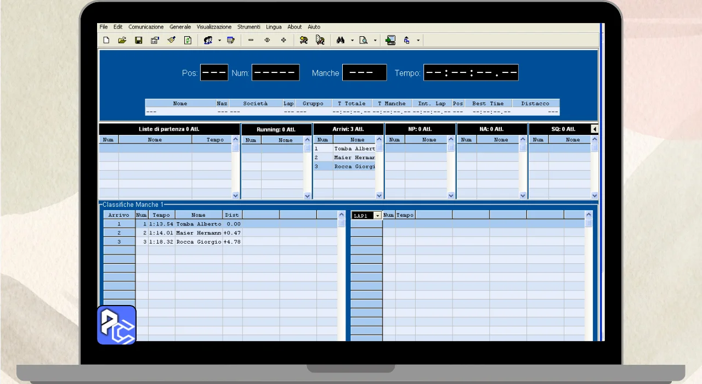Open the Strumenti menu

pos(248,27)
